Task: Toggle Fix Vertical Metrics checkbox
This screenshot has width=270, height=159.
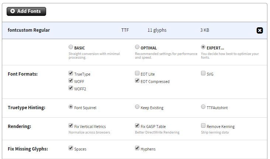Action: [x=71, y=125]
